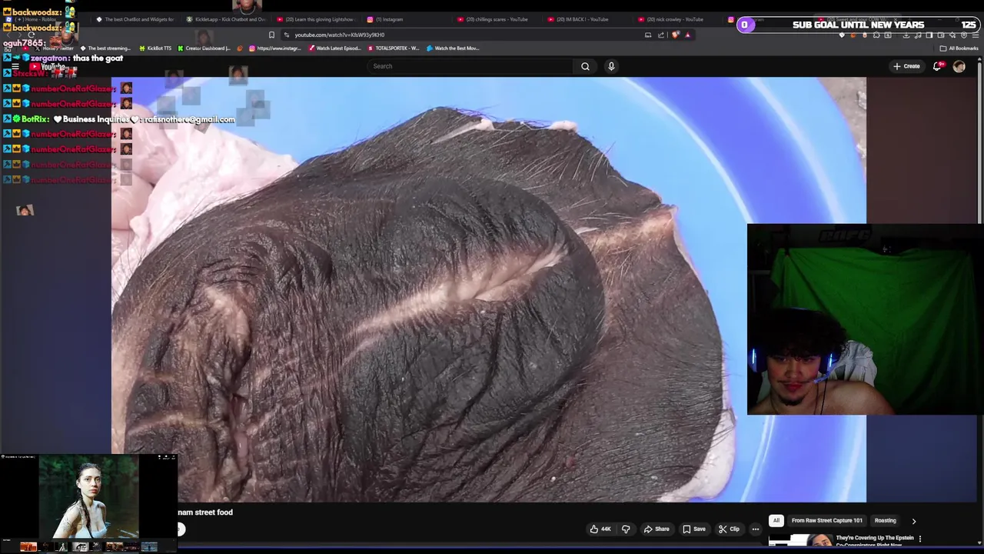Open the YouTube notifications bell
984x554 pixels.
click(x=937, y=66)
